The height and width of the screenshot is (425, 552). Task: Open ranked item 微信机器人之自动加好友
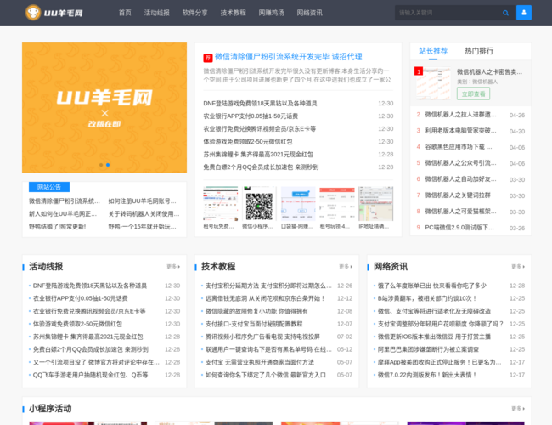pyautogui.click(x=460, y=179)
